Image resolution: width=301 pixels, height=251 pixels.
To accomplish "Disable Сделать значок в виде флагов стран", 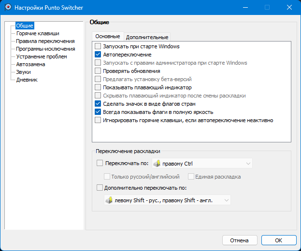I will 99,104.
